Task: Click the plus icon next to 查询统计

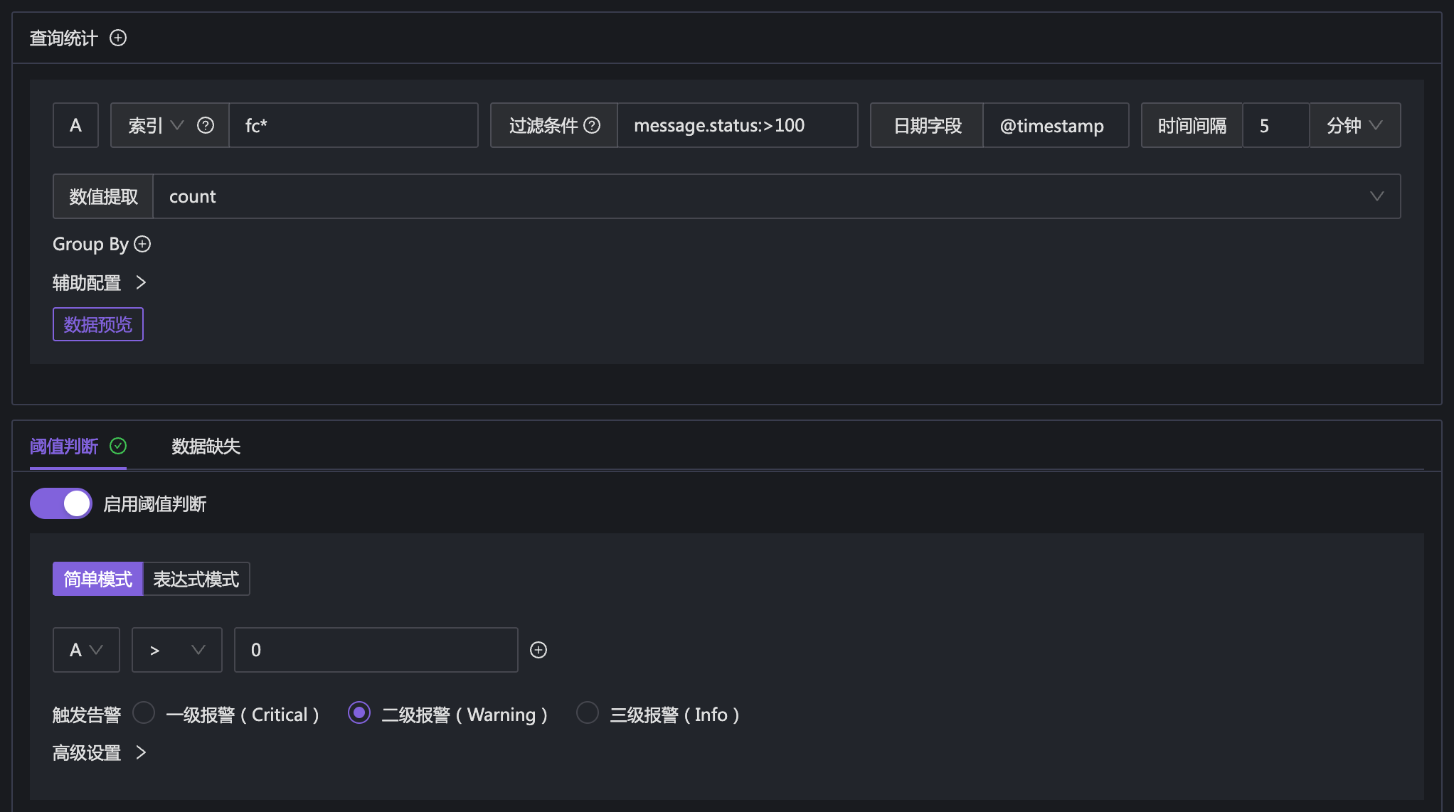Action: [119, 38]
